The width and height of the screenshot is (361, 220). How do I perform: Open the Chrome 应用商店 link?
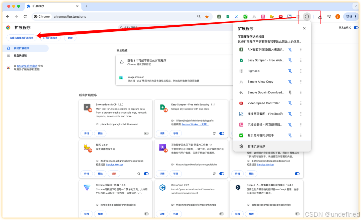27,66
